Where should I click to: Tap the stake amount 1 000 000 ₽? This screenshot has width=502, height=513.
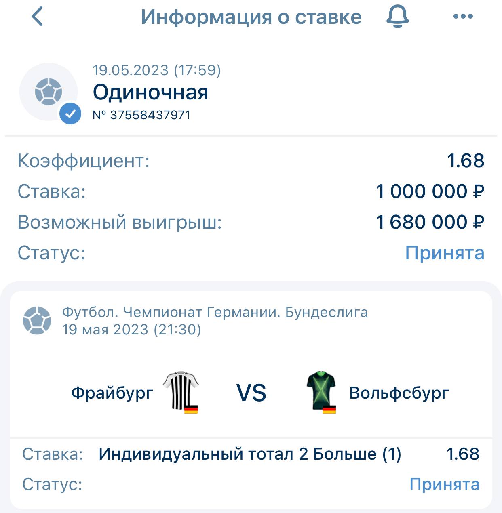coord(430,191)
